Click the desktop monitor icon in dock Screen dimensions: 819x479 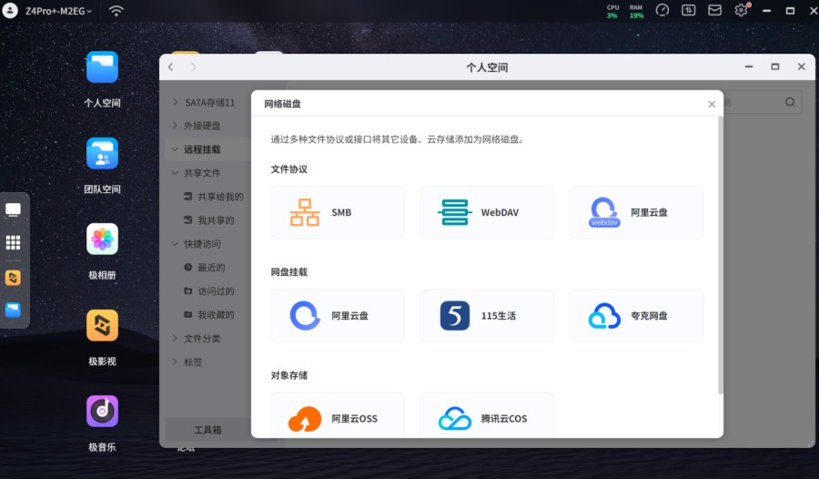pyautogui.click(x=13, y=210)
